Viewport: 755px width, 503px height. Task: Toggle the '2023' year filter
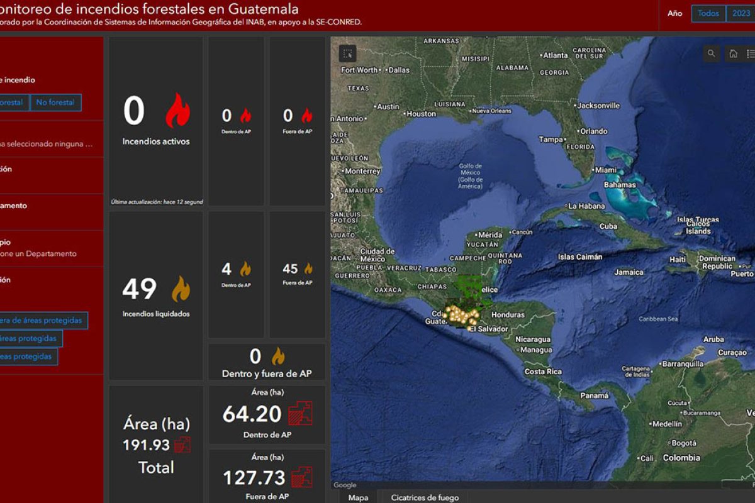point(741,14)
